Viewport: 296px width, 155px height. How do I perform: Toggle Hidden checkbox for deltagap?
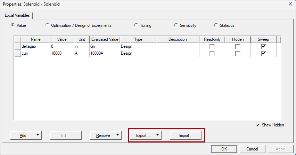pos(238,47)
